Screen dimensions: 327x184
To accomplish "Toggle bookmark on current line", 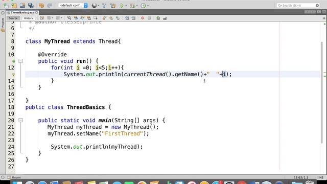I will (118, 18).
